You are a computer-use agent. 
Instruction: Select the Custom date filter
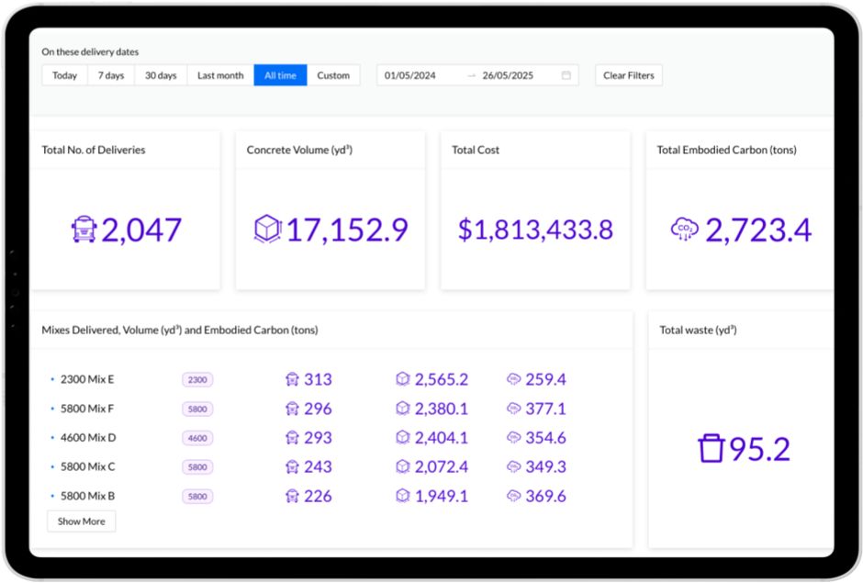[333, 75]
